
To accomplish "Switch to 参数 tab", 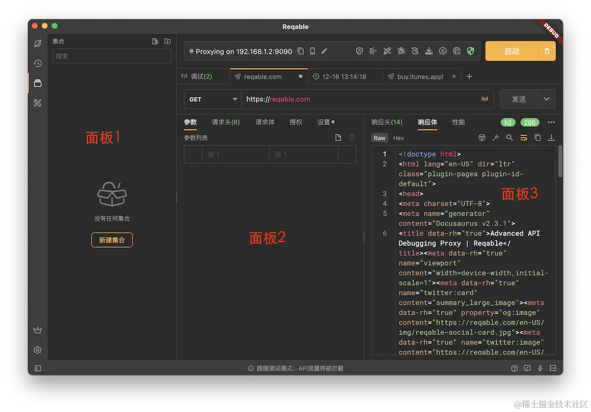I will click(190, 122).
